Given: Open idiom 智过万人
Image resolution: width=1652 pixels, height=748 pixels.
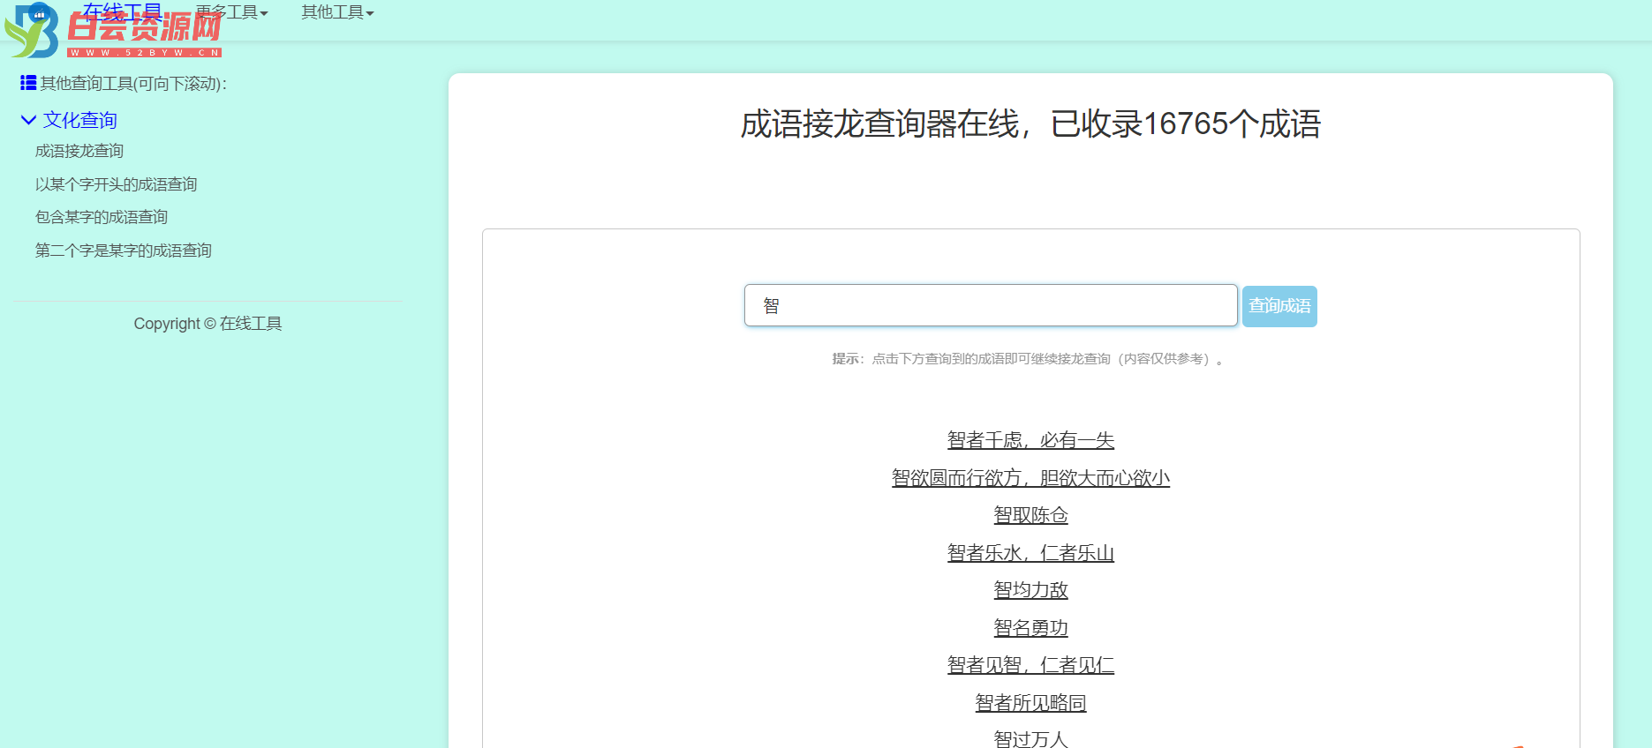Looking at the screenshot, I should click(1030, 739).
